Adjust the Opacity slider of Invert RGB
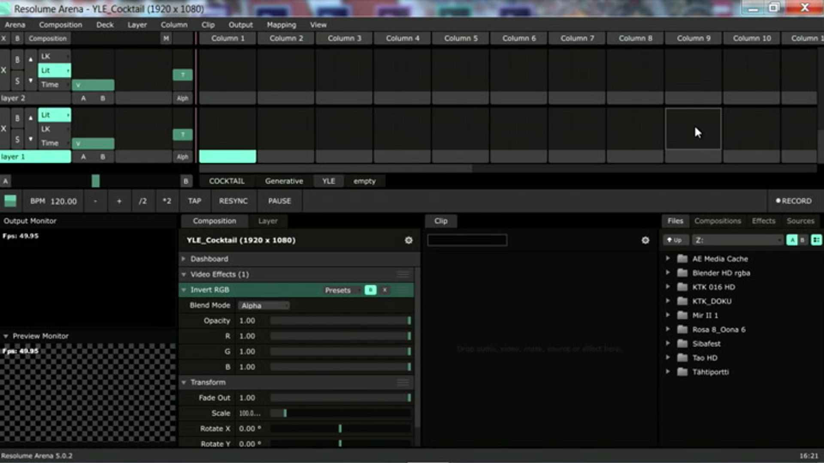The image size is (824, 463). (x=340, y=321)
